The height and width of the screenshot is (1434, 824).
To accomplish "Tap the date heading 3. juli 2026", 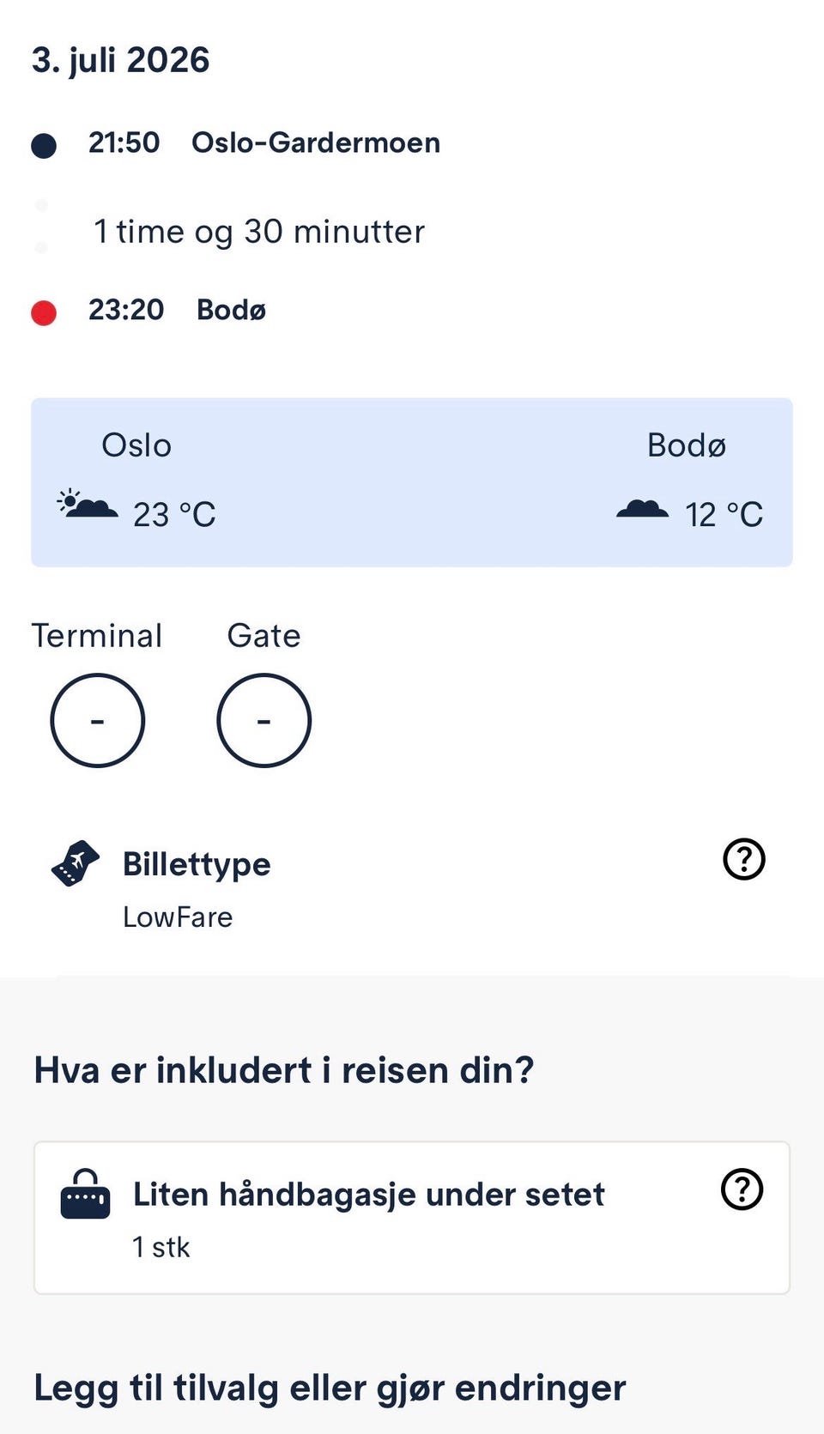I will click(121, 61).
